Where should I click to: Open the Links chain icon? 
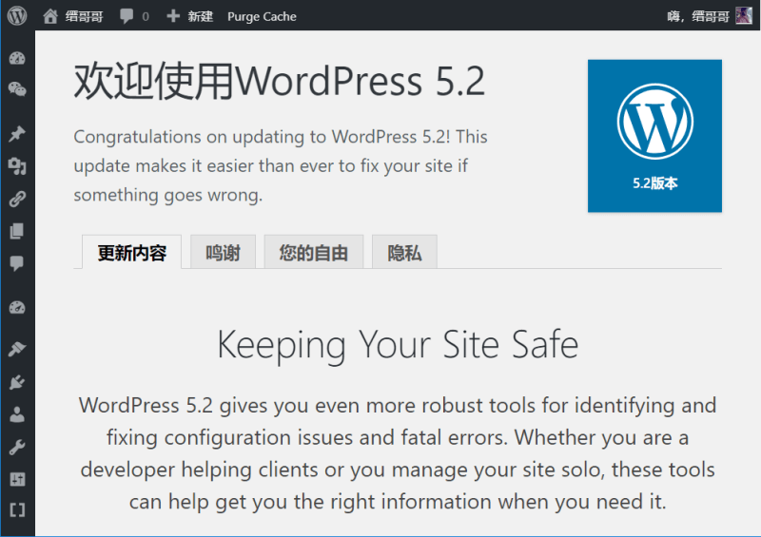point(16,200)
